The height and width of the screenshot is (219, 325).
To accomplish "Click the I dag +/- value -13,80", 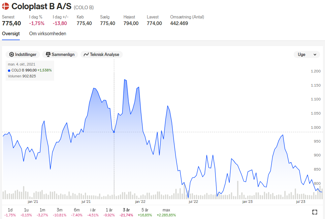I will 60,23.
